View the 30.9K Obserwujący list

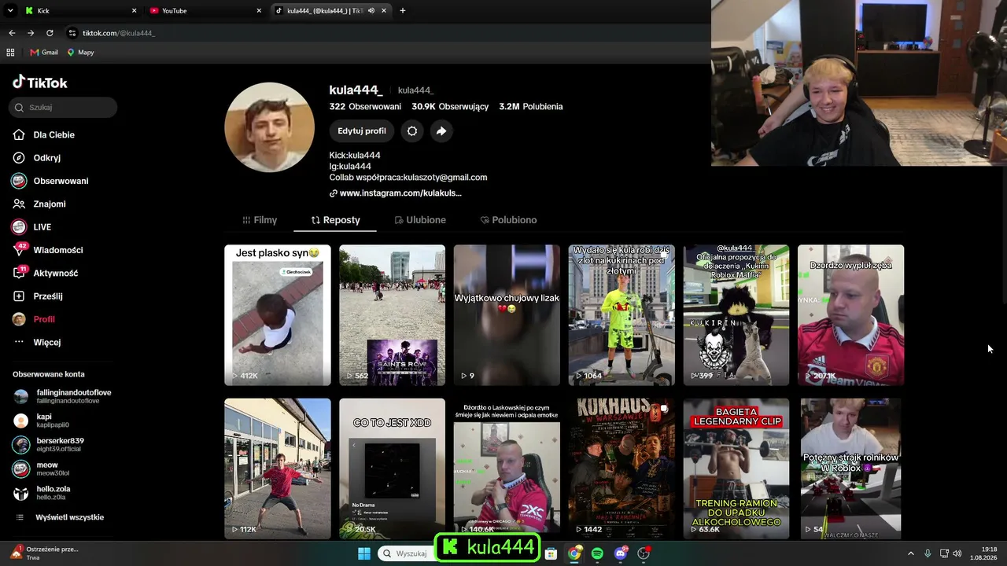[x=450, y=107]
